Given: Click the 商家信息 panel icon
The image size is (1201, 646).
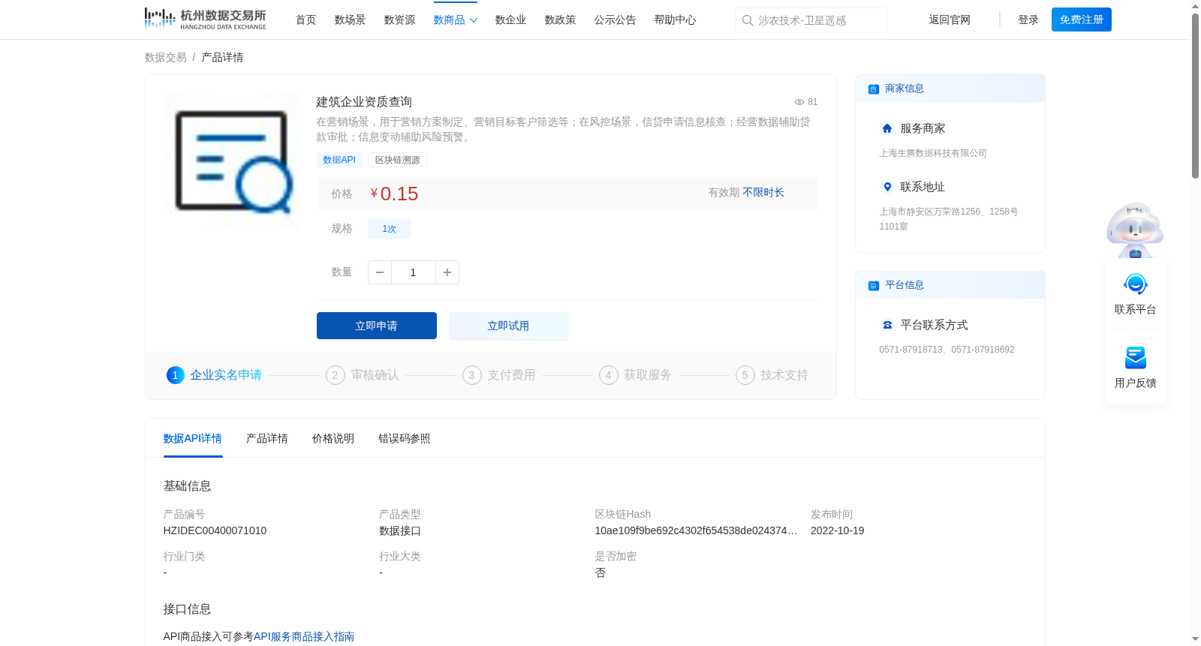Looking at the screenshot, I should coord(874,89).
